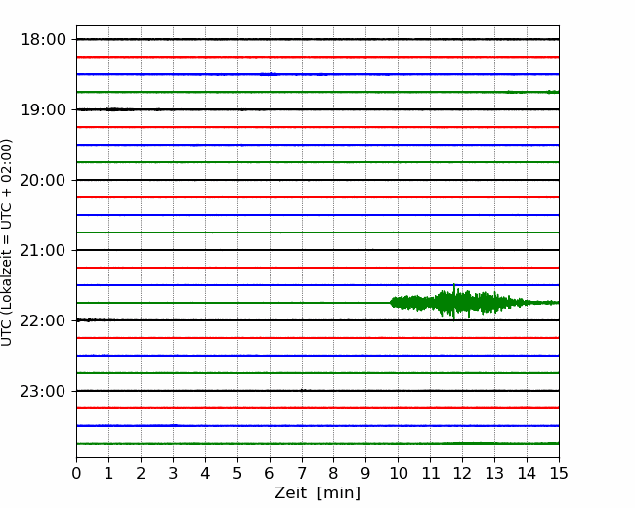
Task: Click the x-axis tick label 3
Action: point(173,473)
